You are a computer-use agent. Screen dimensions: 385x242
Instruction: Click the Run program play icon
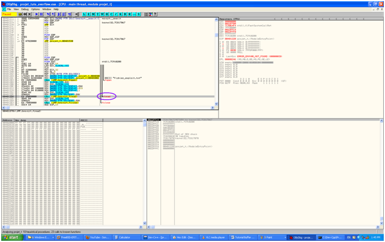click(37, 14)
